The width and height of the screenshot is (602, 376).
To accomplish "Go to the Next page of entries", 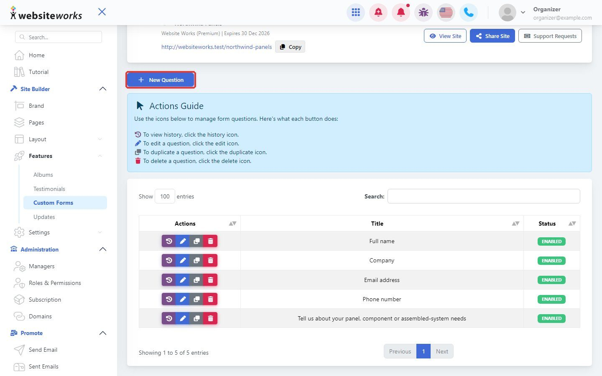I will (x=442, y=351).
